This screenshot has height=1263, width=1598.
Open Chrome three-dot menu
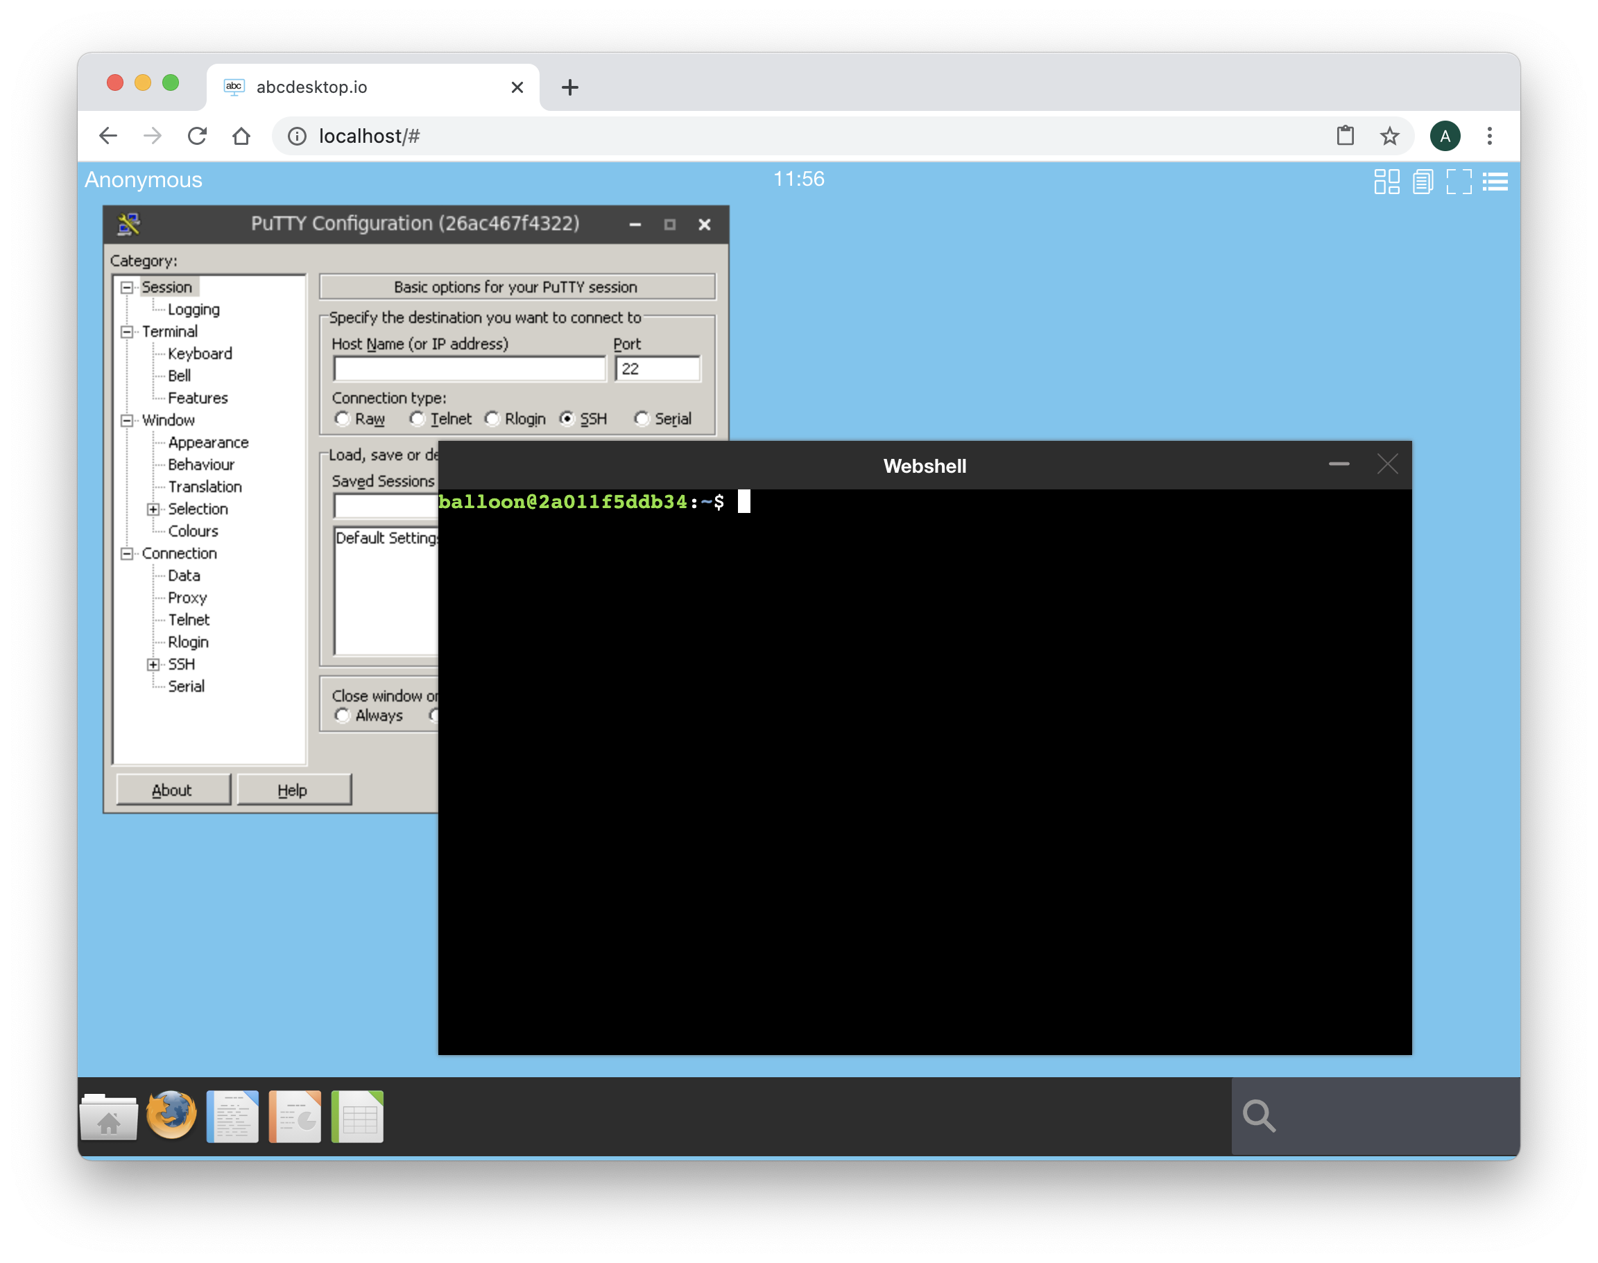[x=1489, y=136]
